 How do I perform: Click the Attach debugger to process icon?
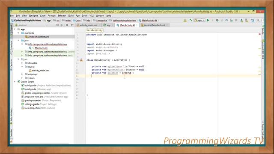[x=231, y=21]
